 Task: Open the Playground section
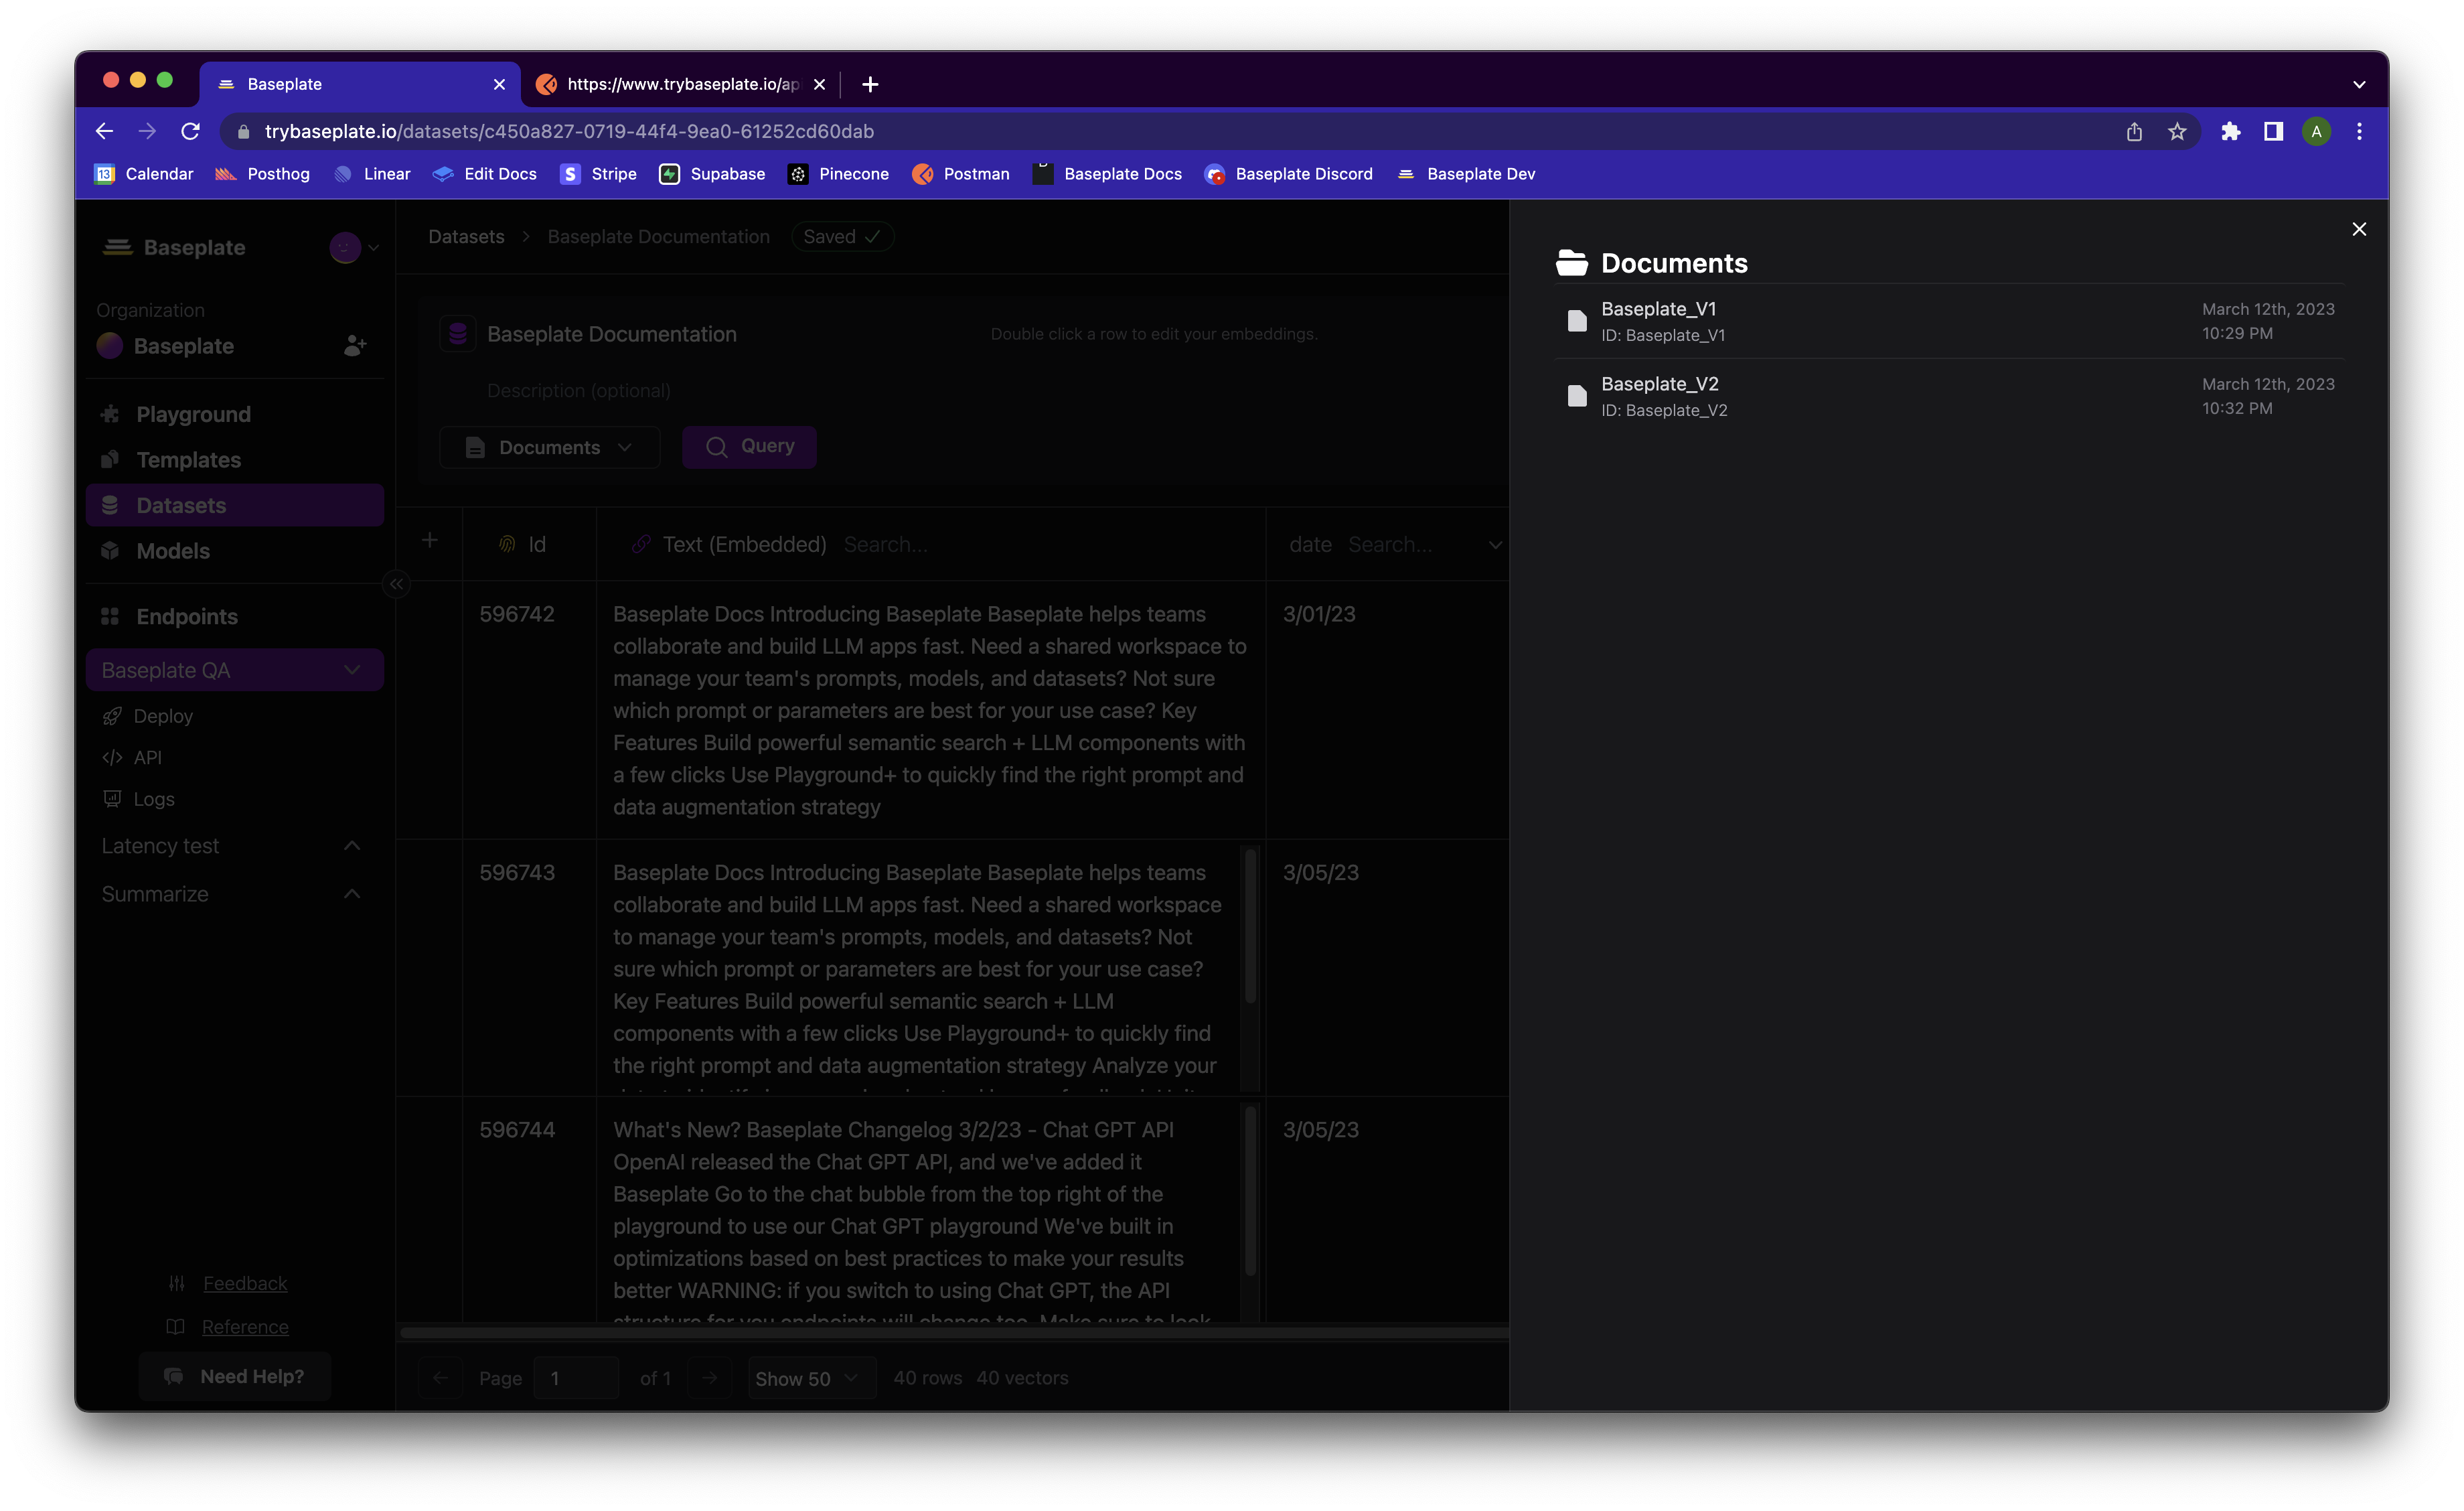pos(193,414)
